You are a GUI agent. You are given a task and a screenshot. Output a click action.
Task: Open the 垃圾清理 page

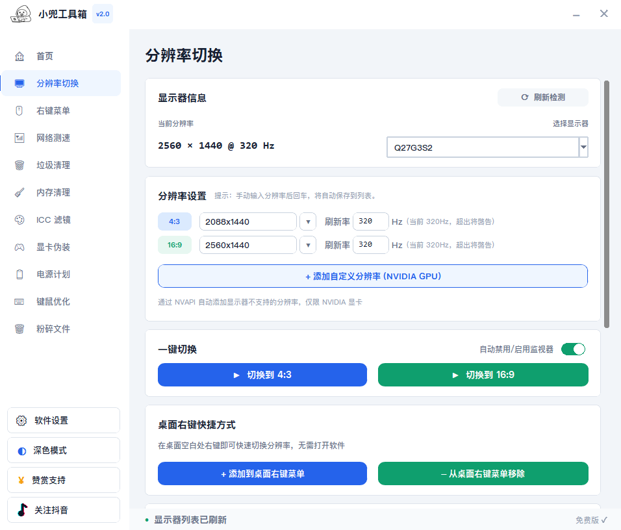tap(62, 165)
